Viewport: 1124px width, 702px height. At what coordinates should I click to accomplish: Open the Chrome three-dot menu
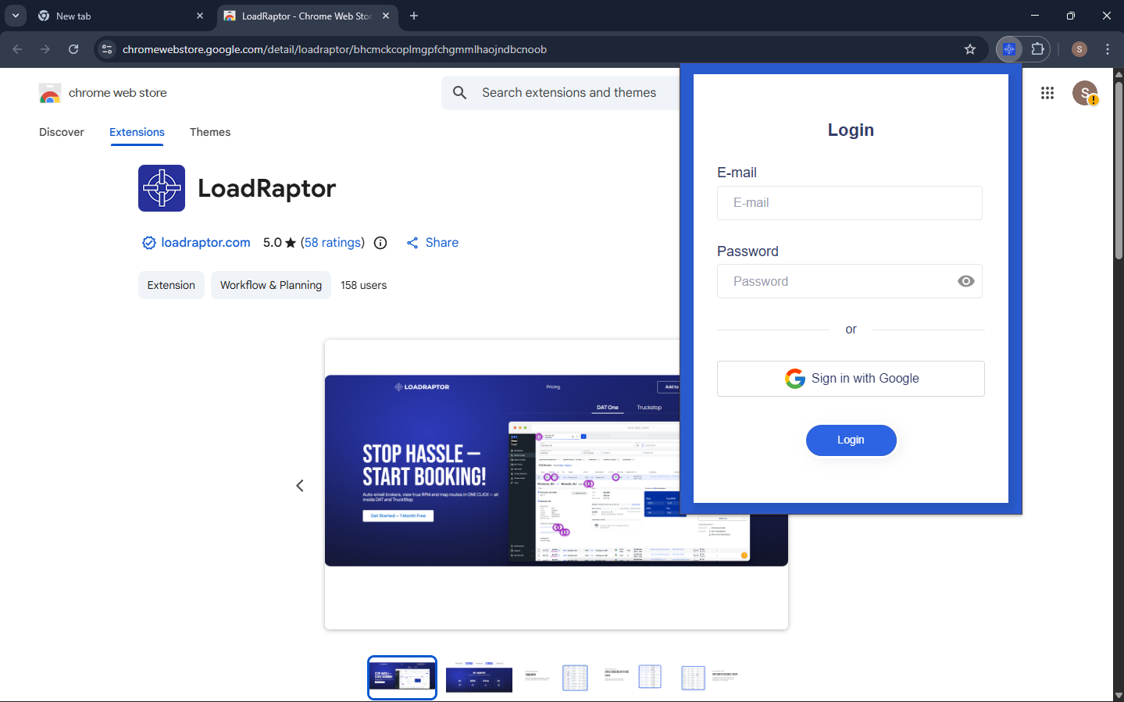click(1108, 49)
